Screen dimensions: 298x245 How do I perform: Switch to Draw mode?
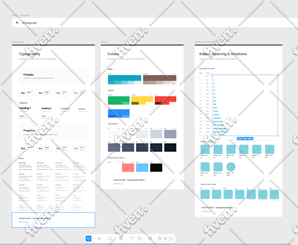pos(159,239)
